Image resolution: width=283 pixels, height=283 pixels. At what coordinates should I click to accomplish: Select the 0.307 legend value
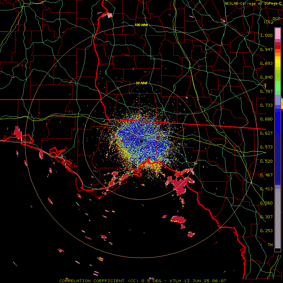[266, 217]
